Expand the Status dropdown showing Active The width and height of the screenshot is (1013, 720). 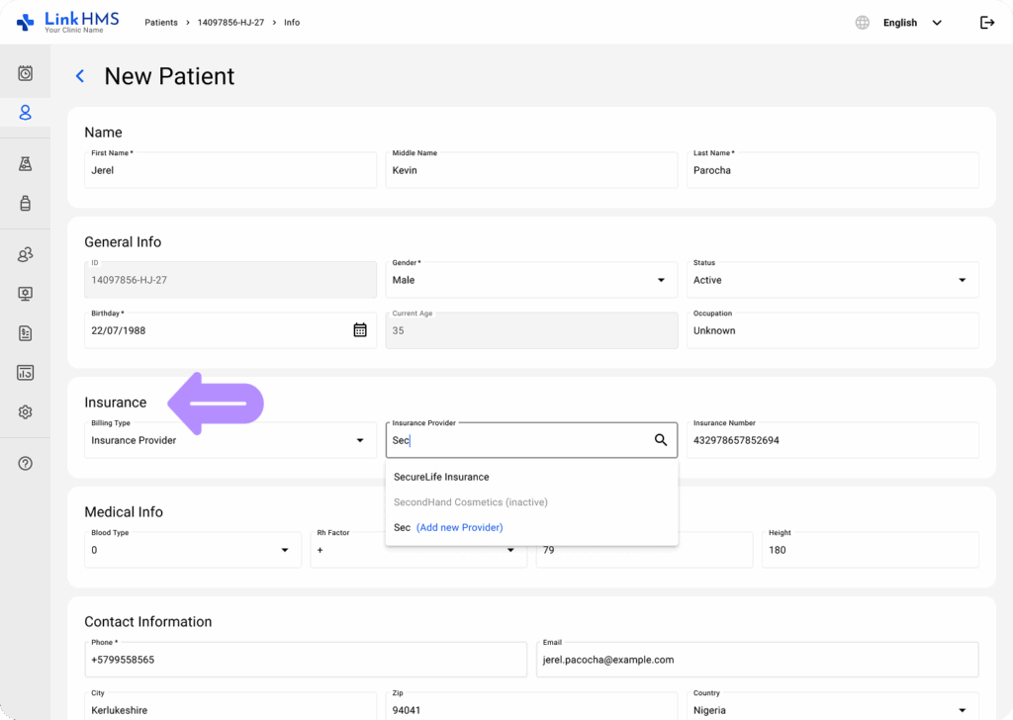pos(962,280)
